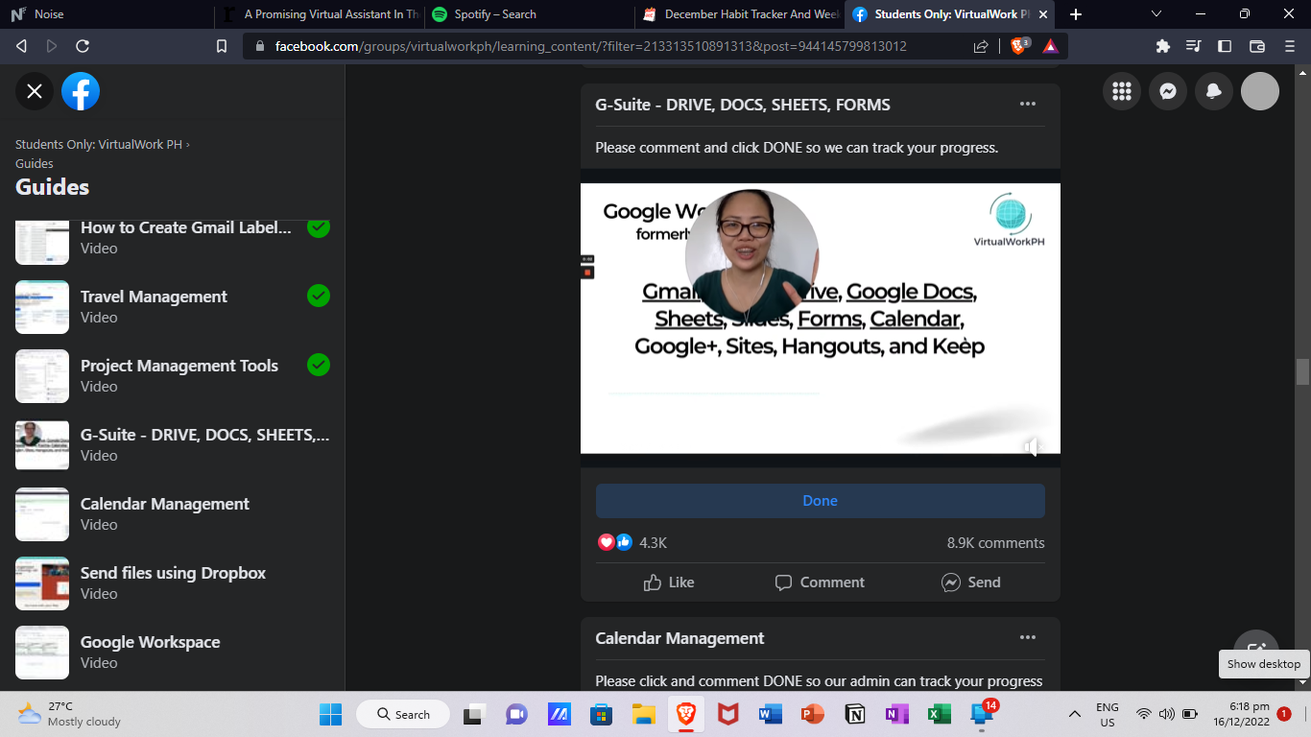This screenshot has height=737, width=1311.
Task: Open the Brave Wallet icon
Action: pyautogui.click(x=1257, y=46)
